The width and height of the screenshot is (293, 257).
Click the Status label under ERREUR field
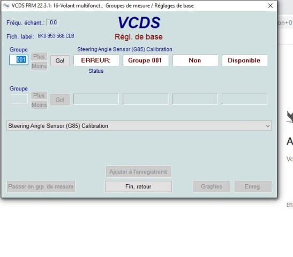click(96, 71)
